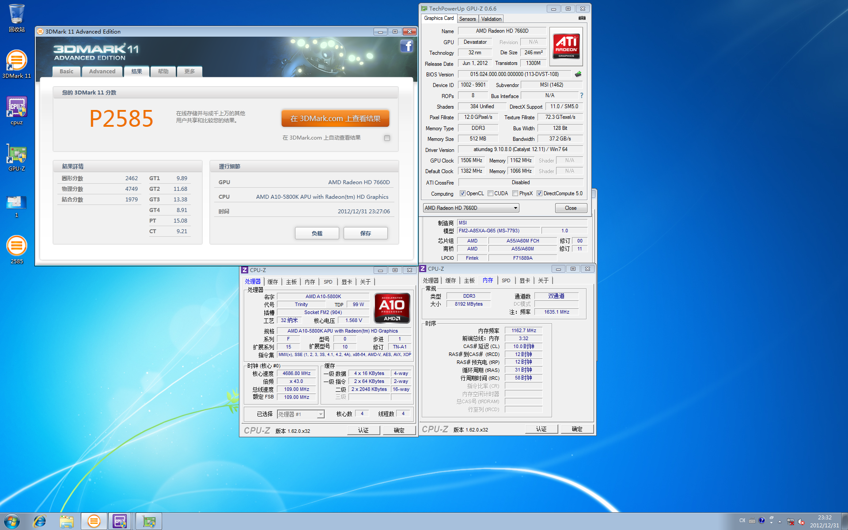Click the help icon in the system tray

click(x=762, y=520)
